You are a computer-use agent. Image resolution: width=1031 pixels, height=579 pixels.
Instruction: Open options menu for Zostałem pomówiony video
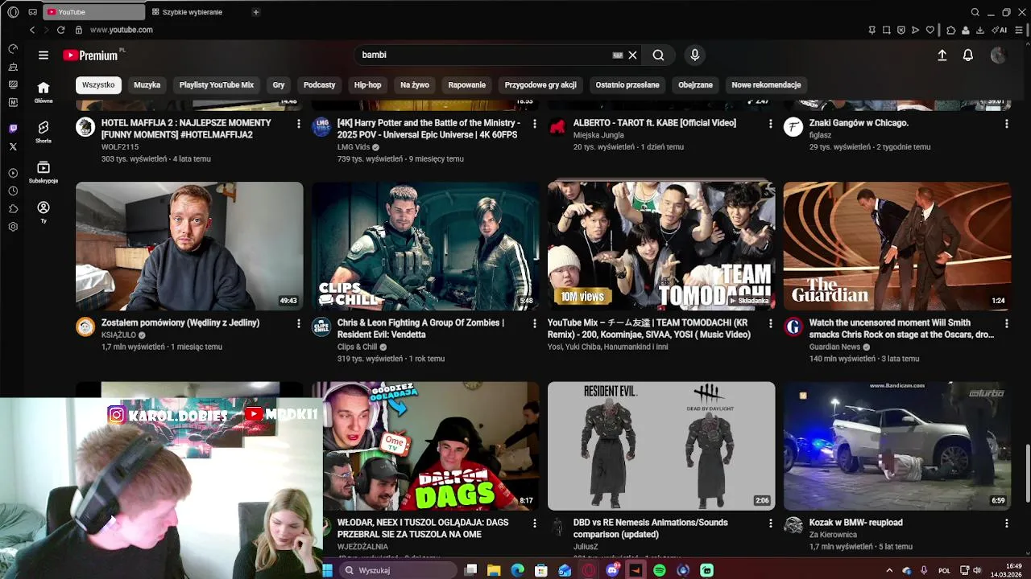click(299, 323)
